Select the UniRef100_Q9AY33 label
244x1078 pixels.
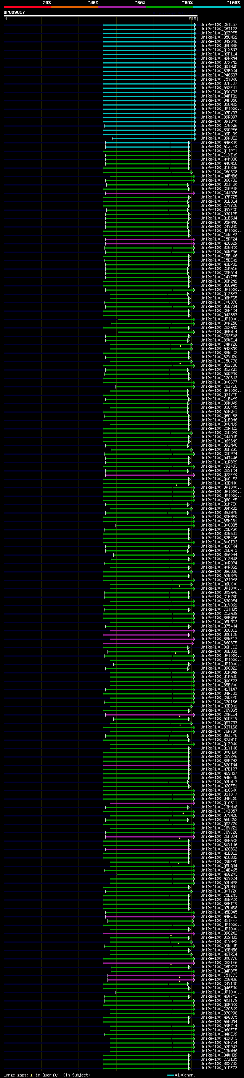(x=219, y=92)
